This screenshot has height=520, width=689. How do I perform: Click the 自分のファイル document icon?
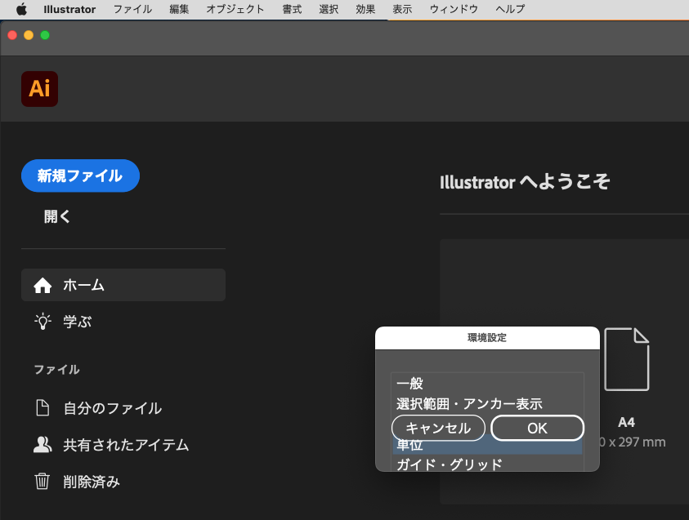pos(43,407)
